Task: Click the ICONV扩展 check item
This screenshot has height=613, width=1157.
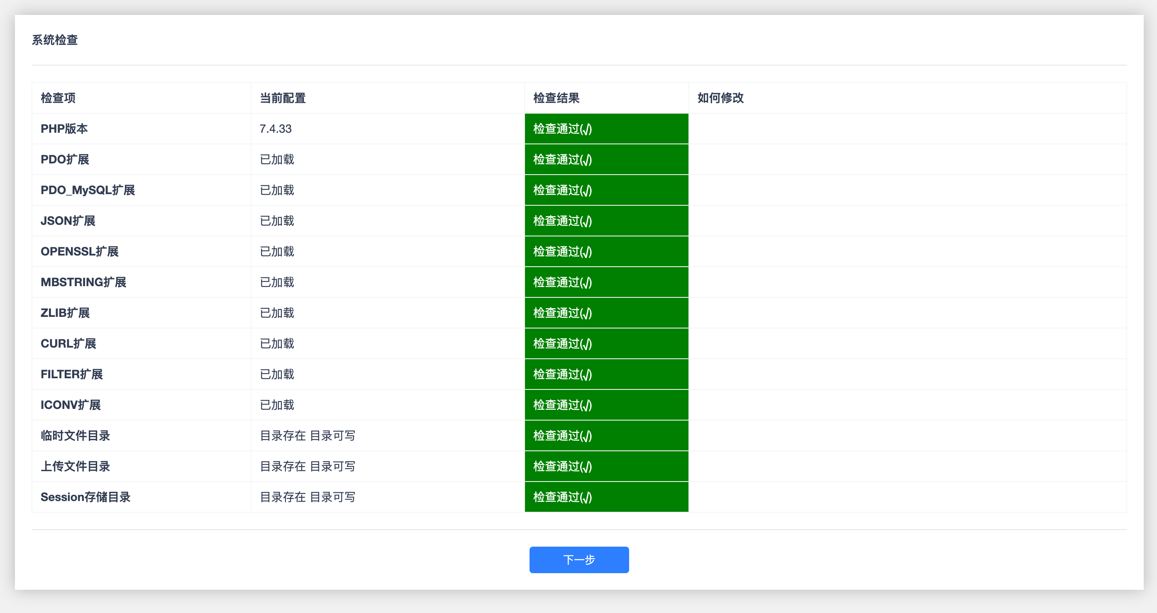Action: pos(71,405)
